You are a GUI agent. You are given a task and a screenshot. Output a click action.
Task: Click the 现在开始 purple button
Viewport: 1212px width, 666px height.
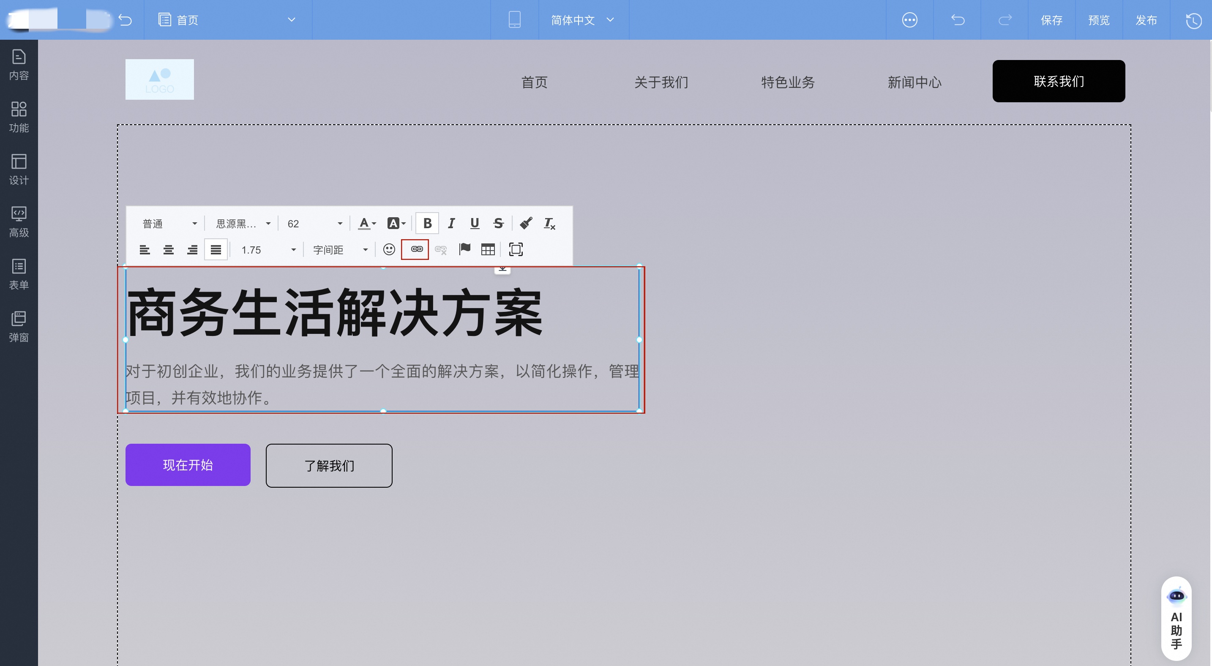(188, 465)
